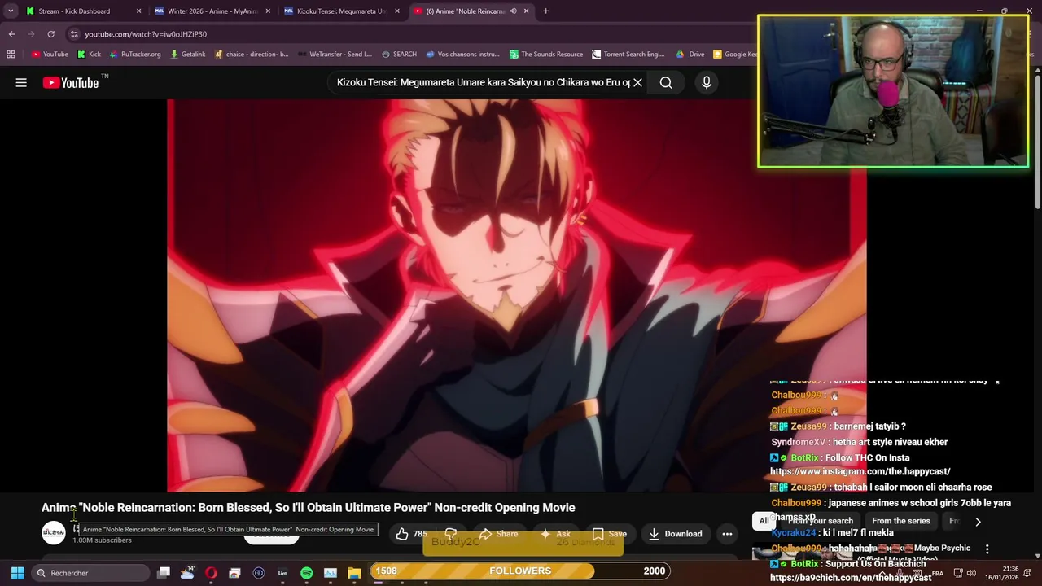This screenshot has height=586, width=1042.
Task: Open the Instagram happycast chat link
Action: [x=860, y=471]
